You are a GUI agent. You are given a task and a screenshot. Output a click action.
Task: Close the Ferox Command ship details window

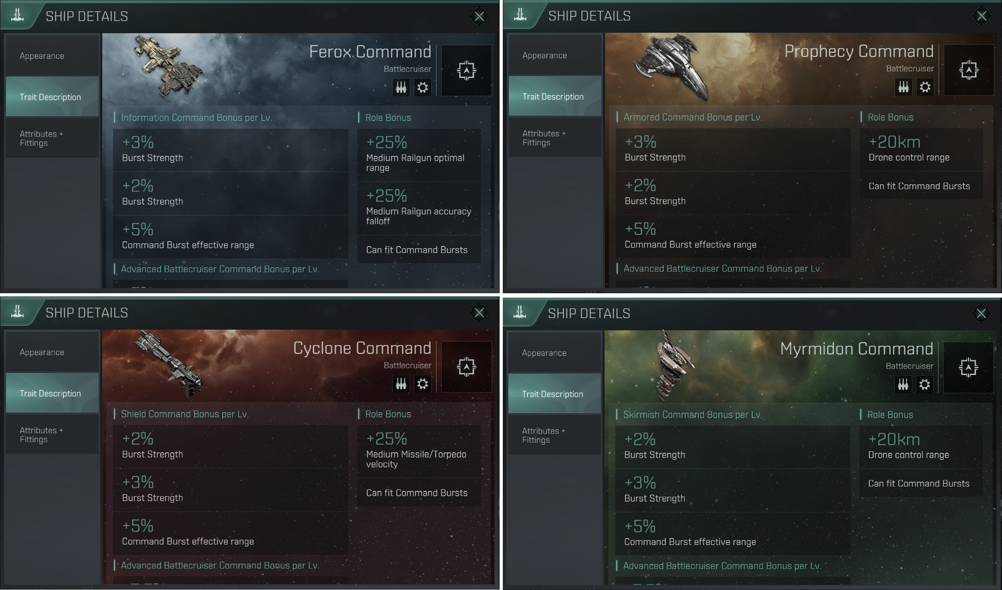(479, 16)
